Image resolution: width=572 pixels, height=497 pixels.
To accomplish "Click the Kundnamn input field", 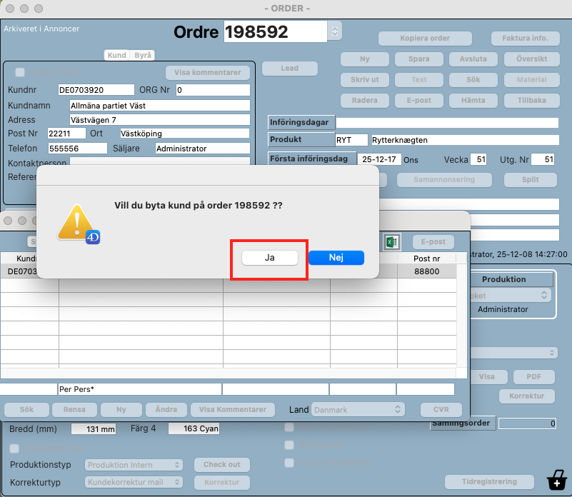I will point(159,105).
